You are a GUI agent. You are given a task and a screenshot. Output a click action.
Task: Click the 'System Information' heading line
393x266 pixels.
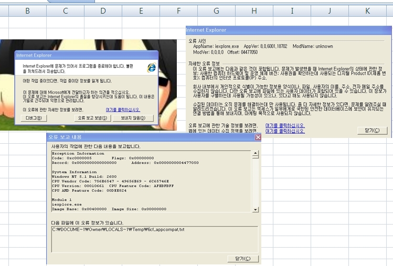pos(74,172)
